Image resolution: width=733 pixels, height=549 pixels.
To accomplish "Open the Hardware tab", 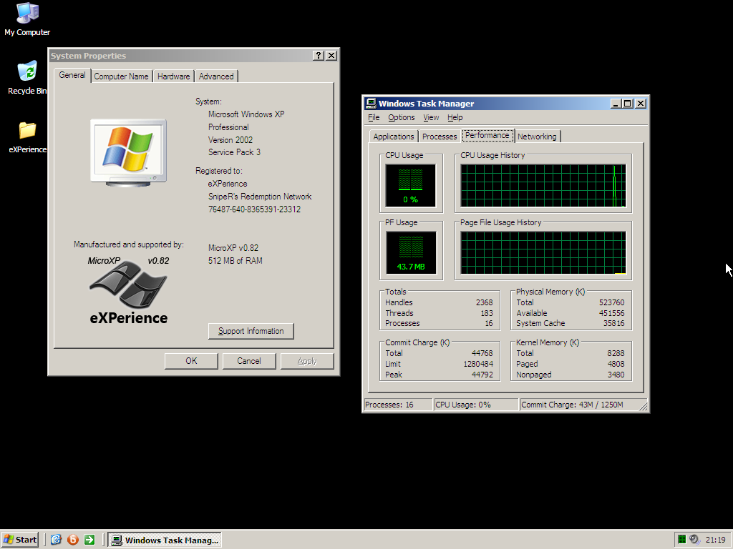I will coord(173,76).
